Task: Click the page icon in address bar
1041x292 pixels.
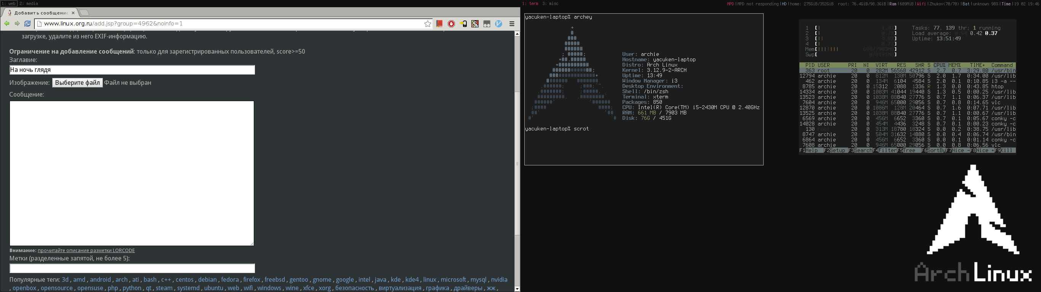Action: coord(40,24)
